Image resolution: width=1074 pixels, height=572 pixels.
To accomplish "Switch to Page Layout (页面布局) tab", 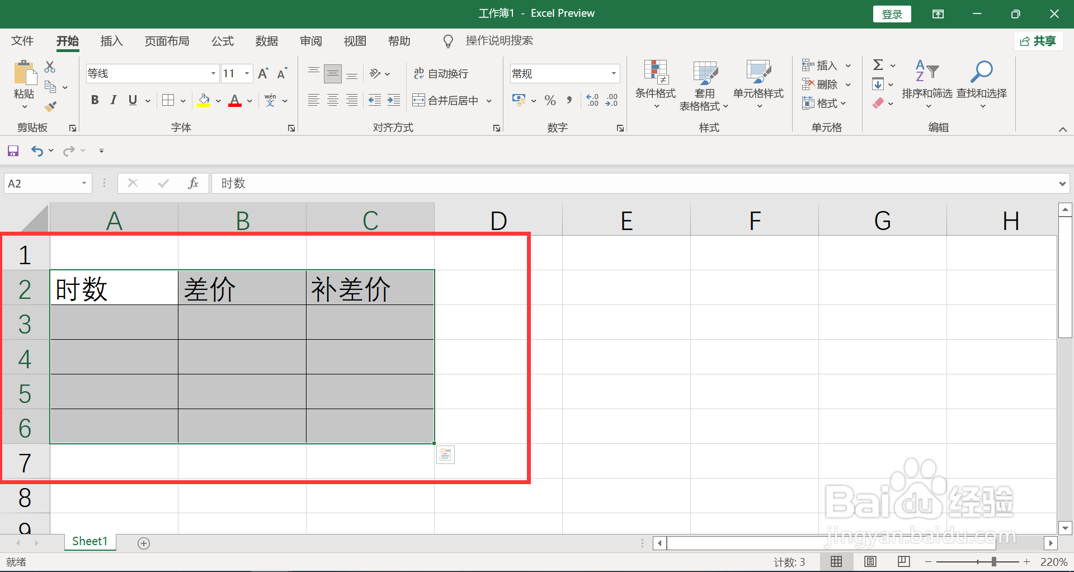I will tap(167, 41).
